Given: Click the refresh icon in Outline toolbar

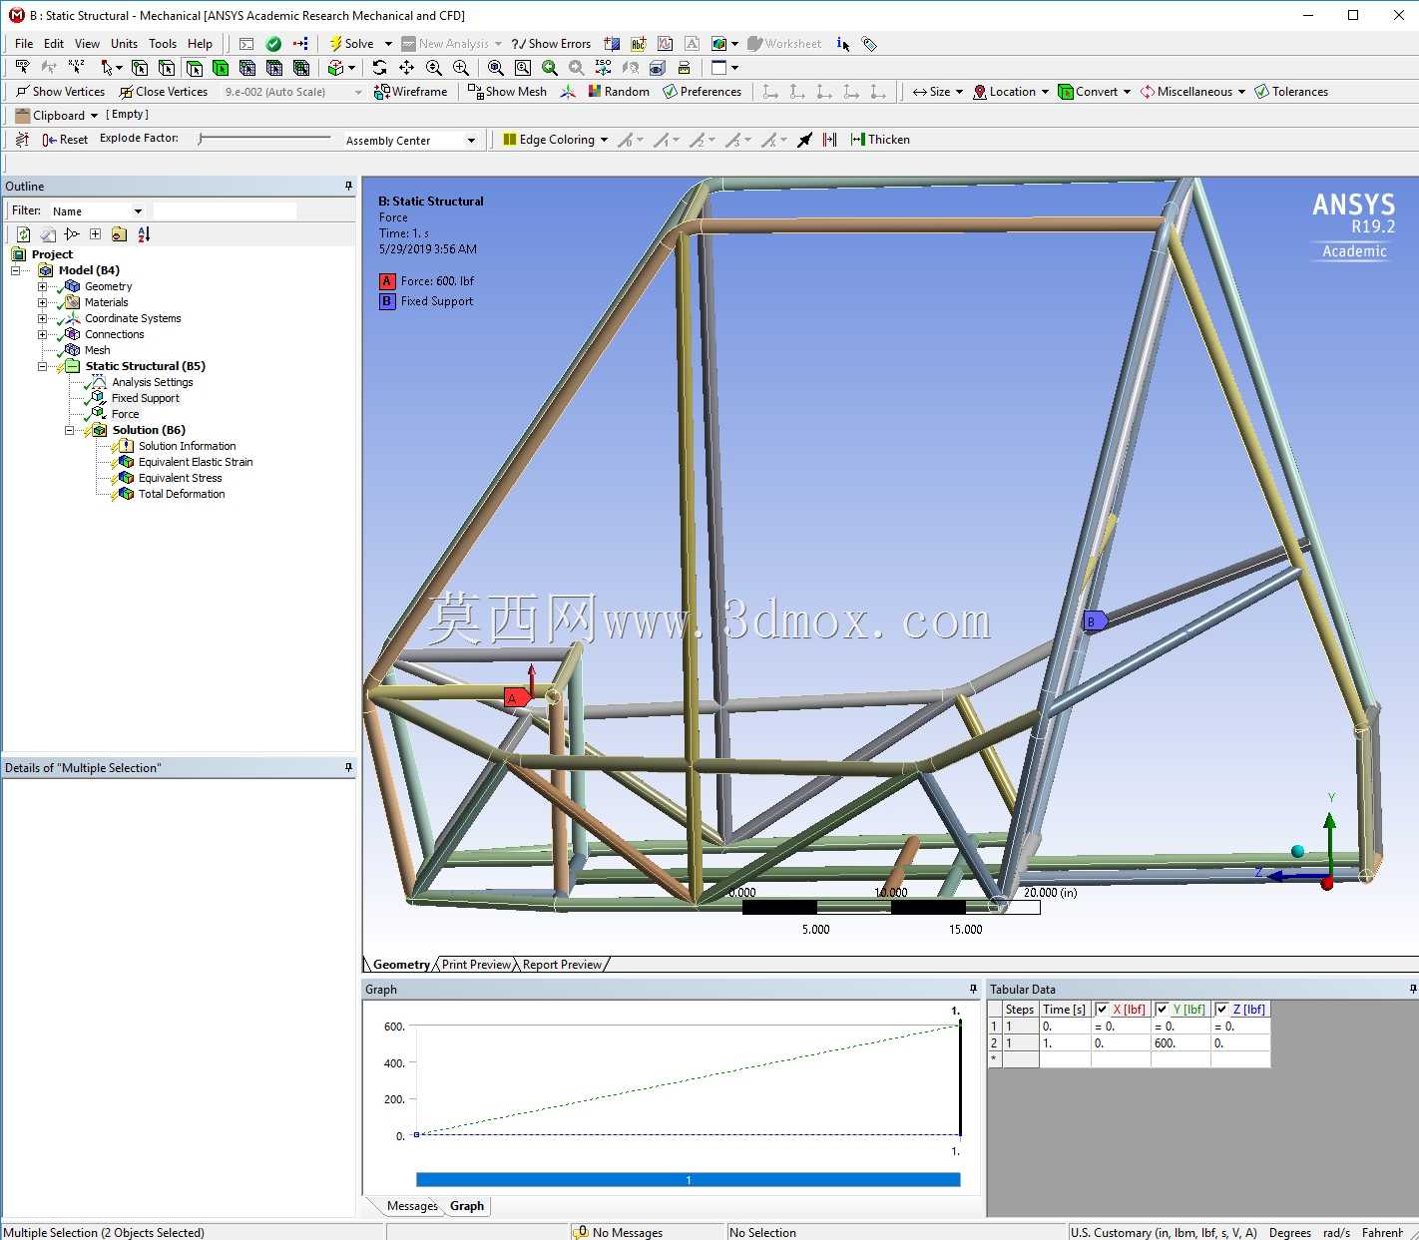Looking at the screenshot, I should point(23,234).
